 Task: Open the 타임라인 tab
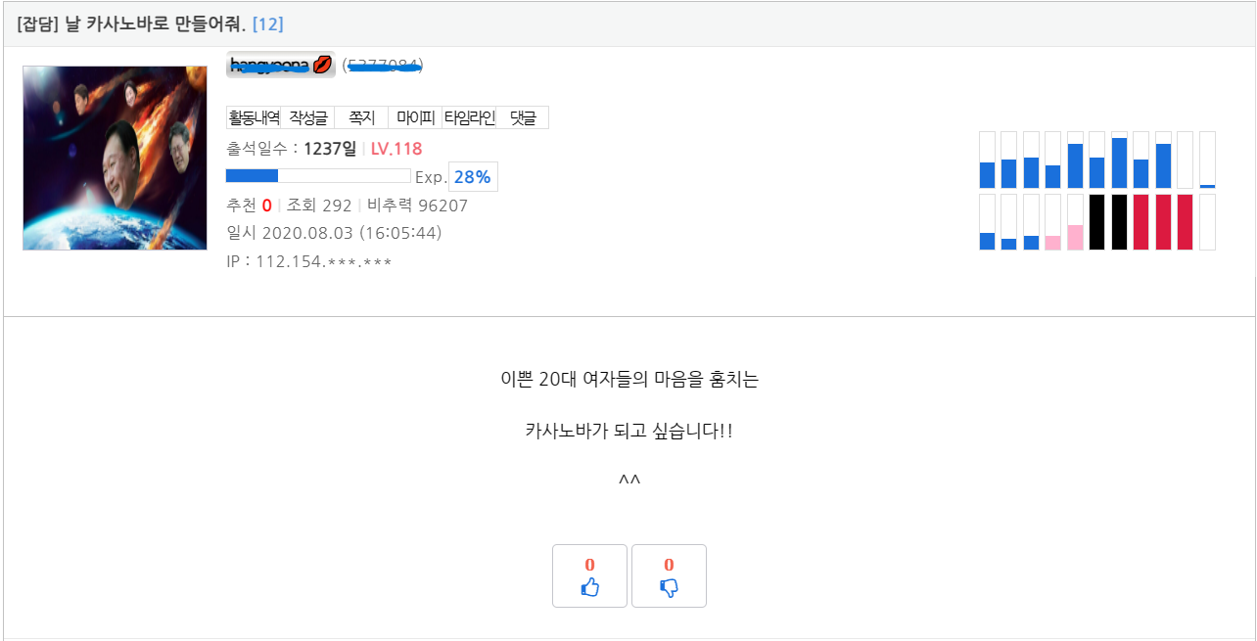click(x=469, y=117)
